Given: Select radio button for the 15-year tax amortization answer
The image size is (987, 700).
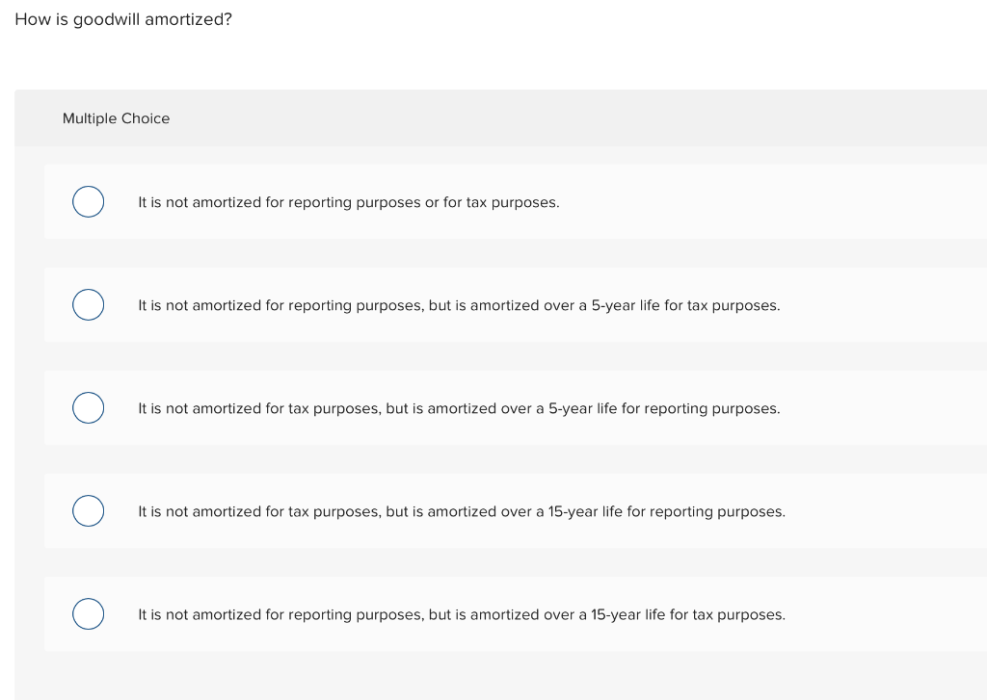Looking at the screenshot, I should point(88,613).
